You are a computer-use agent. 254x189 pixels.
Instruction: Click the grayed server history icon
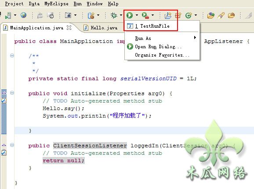coord(51,15)
